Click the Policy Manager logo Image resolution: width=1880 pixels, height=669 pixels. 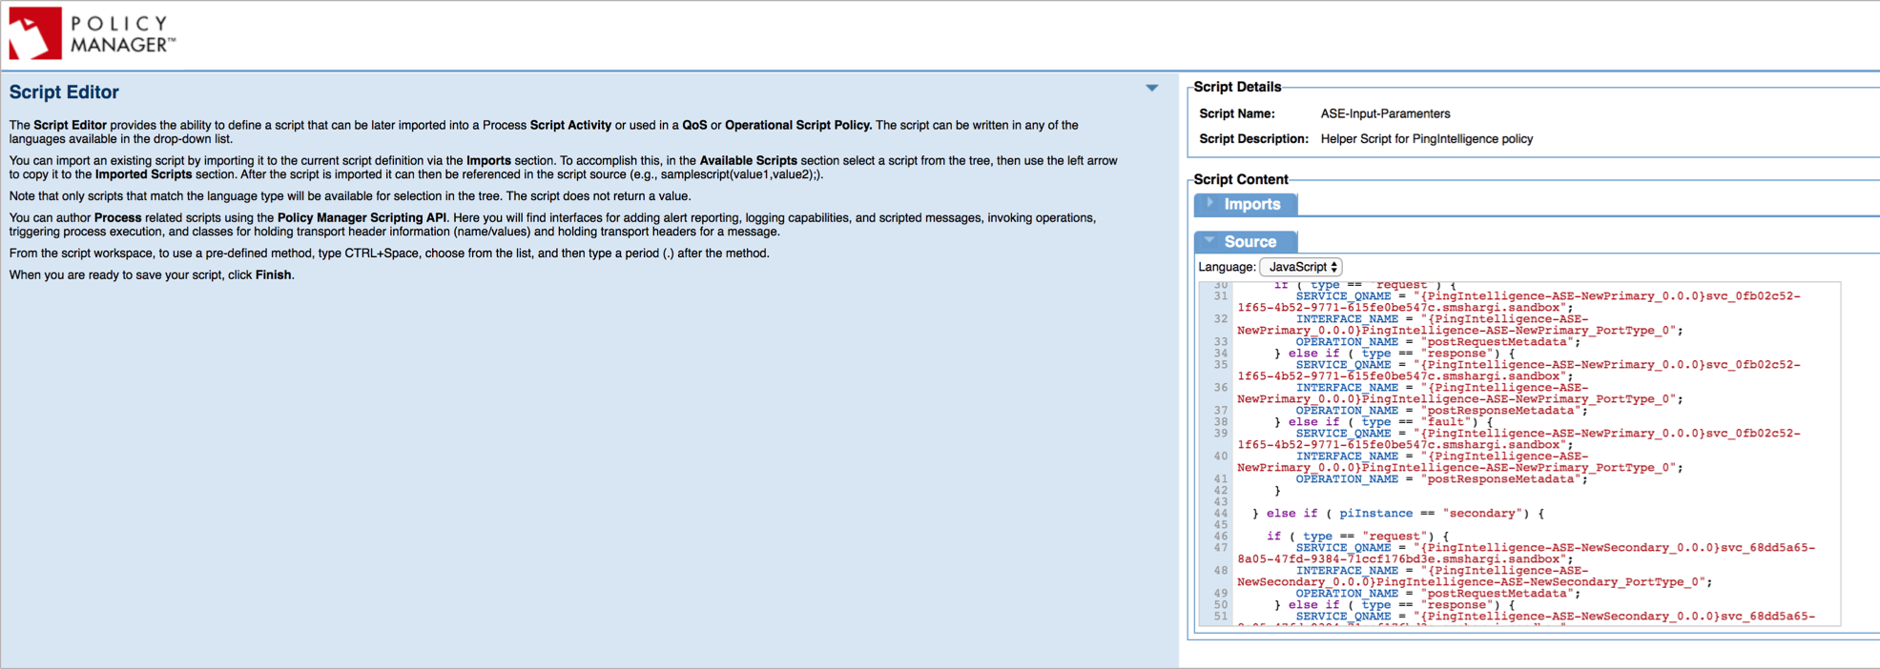pos(92,33)
